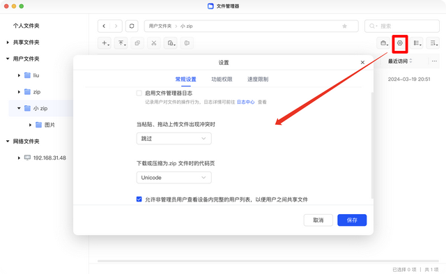Star the current path as favorite
446x274 pixels.
(344, 26)
